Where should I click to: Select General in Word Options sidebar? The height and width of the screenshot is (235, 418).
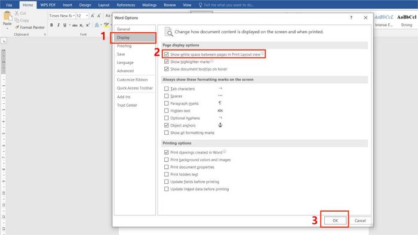134,29
